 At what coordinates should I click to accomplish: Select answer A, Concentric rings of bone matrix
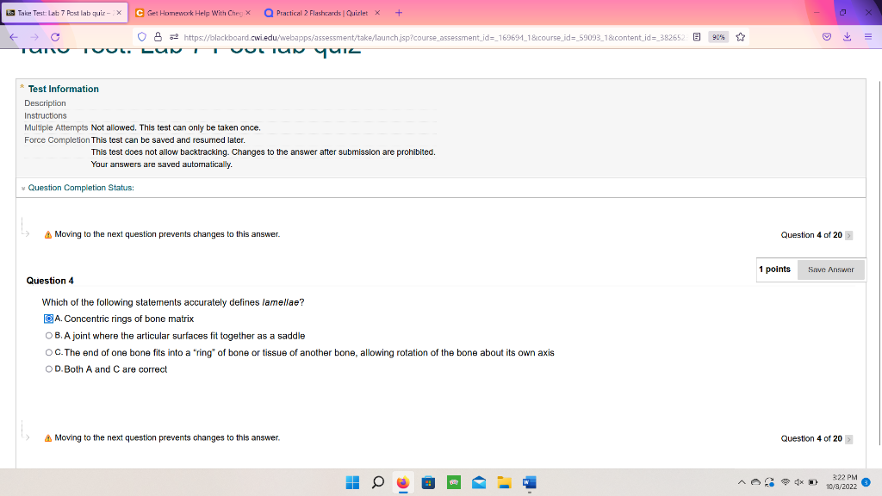(x=49, y=319)
